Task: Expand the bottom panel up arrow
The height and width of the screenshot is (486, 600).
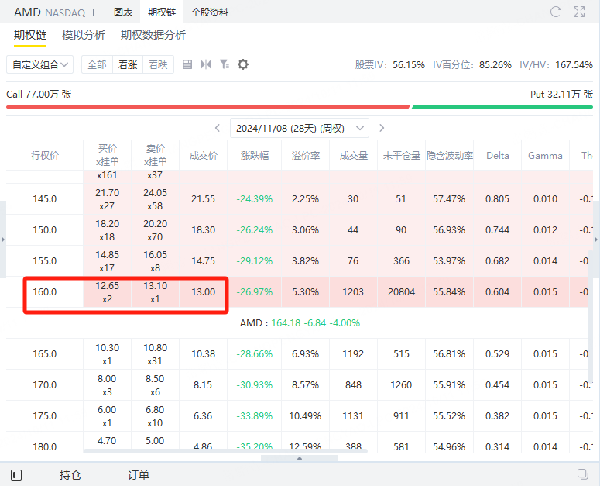Action: 300,458
